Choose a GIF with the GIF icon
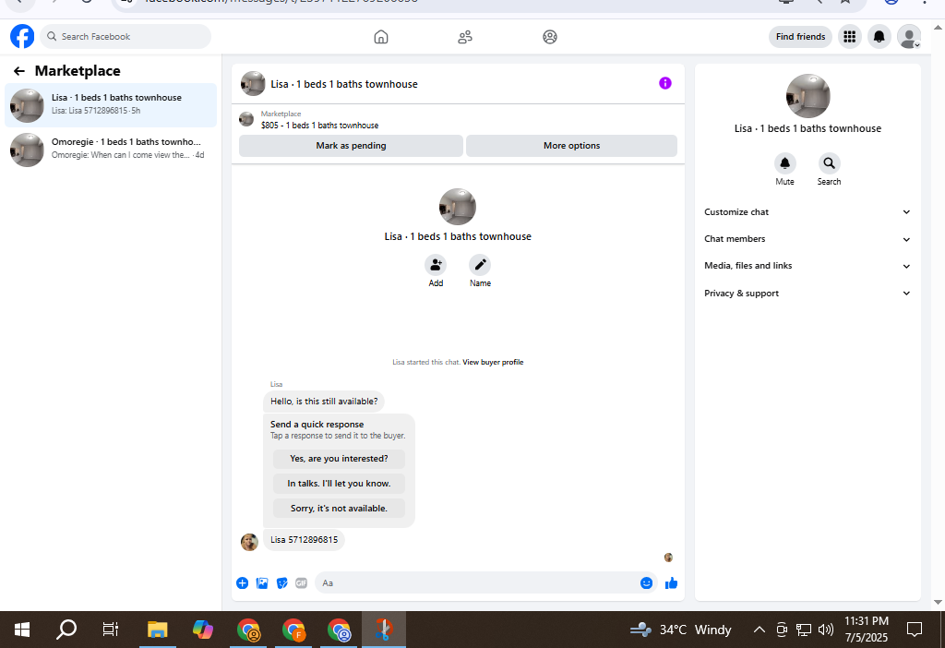The image size is (945, 648). [x=302, y=582]
